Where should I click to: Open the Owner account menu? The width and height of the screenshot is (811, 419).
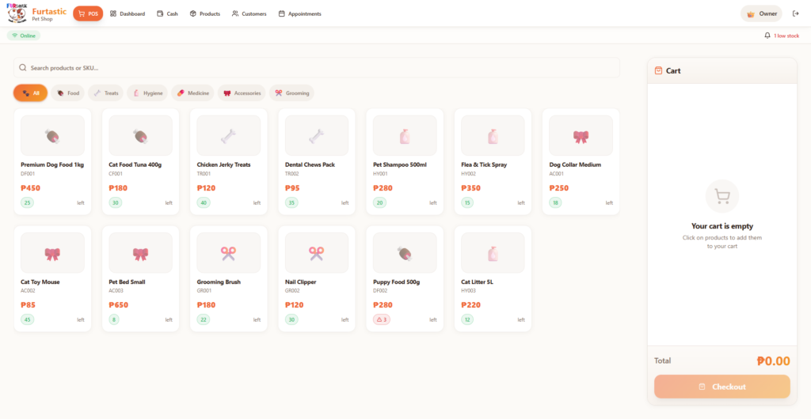761,13
